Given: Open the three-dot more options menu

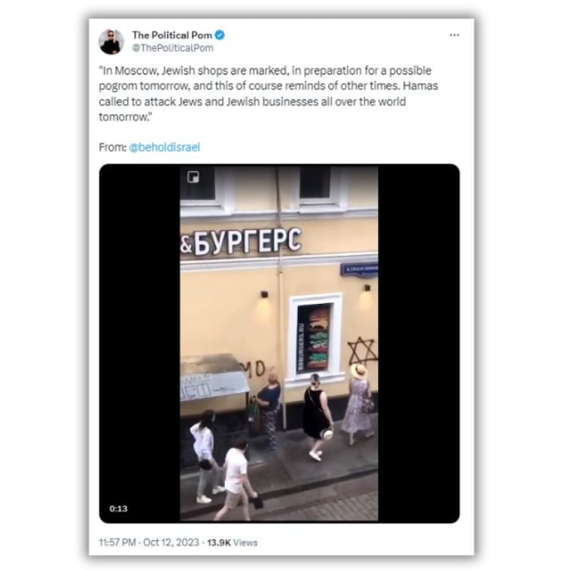Looking at the screenshot, I should coord(454,35).
